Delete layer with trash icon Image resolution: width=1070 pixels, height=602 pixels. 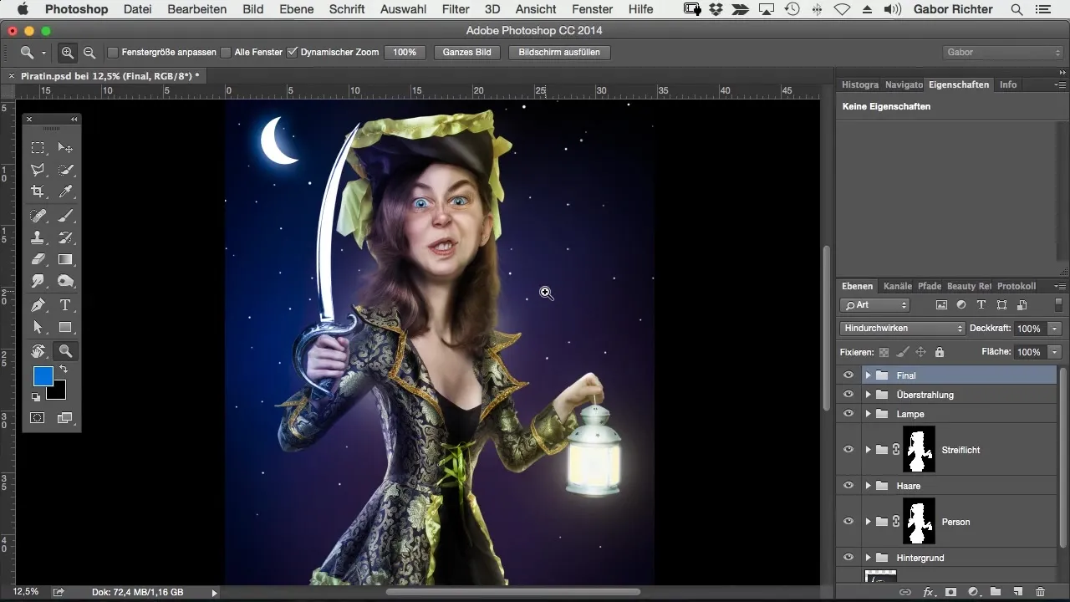coord(1040,592)
